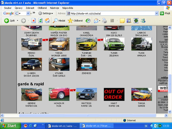
Task: Expand the Google search box dropdown
Action: (x=28, y=13)
